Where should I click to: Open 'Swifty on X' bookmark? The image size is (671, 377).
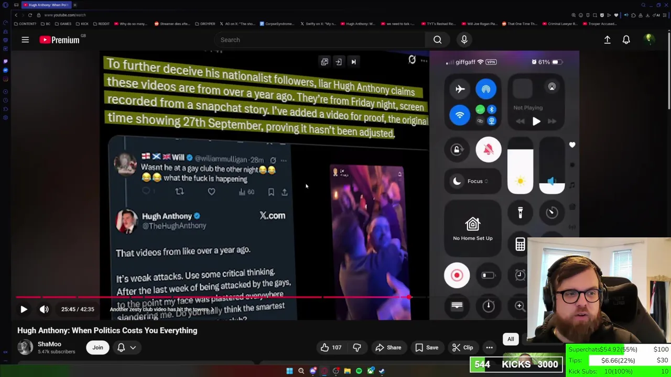coord(319,24)
